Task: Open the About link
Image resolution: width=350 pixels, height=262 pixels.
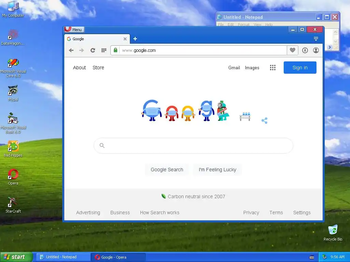Action: click(79, 68)
